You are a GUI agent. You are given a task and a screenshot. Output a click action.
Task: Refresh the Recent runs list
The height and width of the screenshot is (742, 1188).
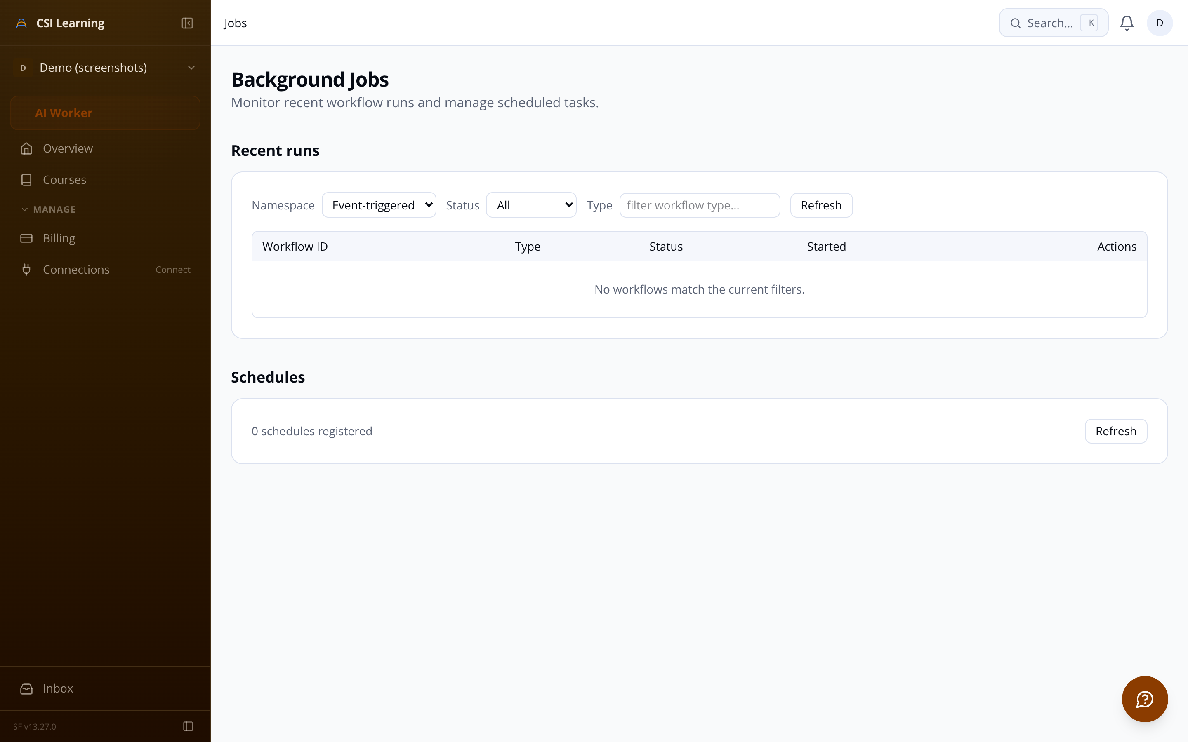[x=821, y=205]
